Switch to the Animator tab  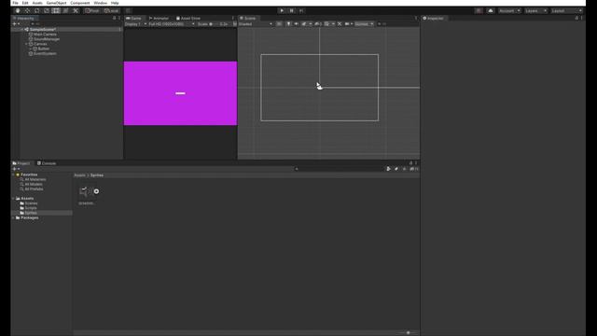coord(159,18)
